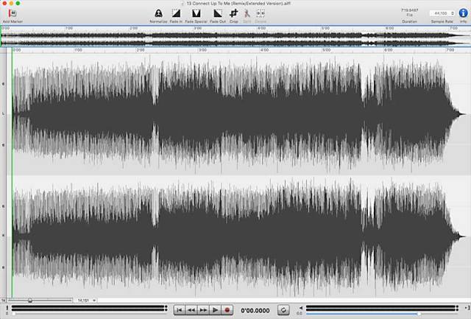This screenshot has width=471, height=319.
Task: Click inside the left channel waveform
Action: coord(237,114)
